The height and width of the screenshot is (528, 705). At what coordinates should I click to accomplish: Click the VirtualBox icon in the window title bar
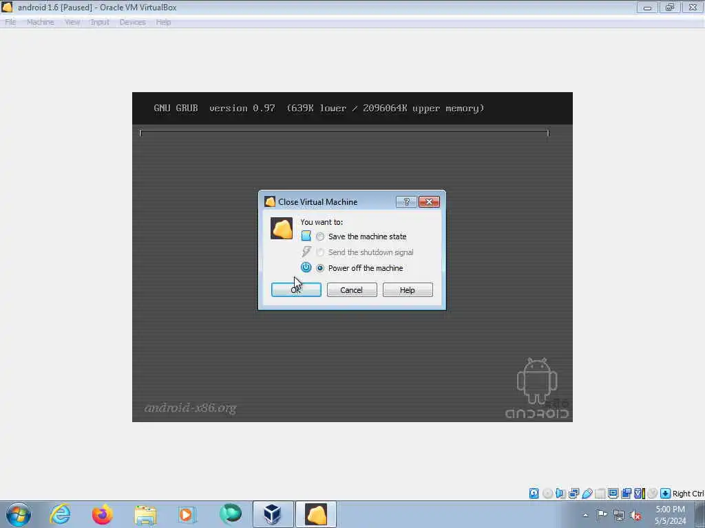7,7
